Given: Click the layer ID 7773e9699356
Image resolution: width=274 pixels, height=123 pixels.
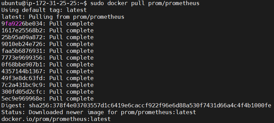Looking at the screenshot, I should (22, 58).
